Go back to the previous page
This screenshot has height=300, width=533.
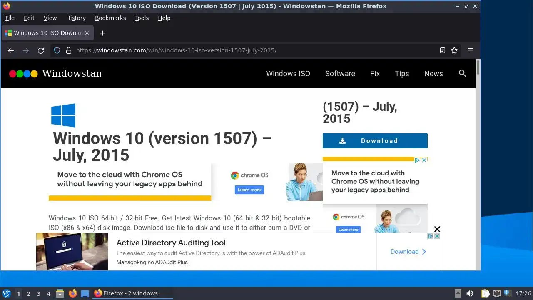[11, 50]
